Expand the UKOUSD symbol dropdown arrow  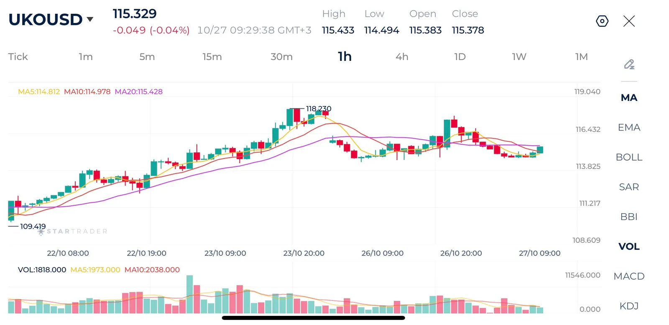point(90,19)
